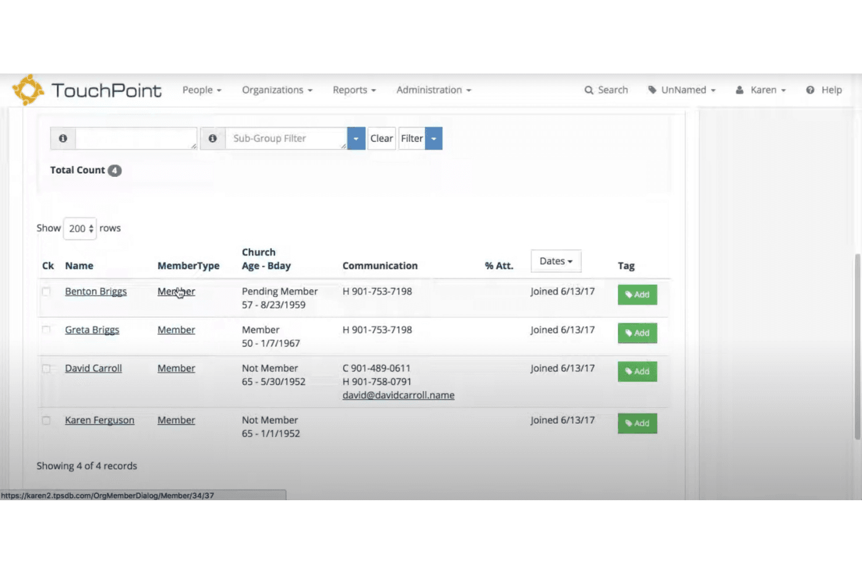Add tag for Karen Ferguson
Viewport: 862px width, 574px height.
637,423
